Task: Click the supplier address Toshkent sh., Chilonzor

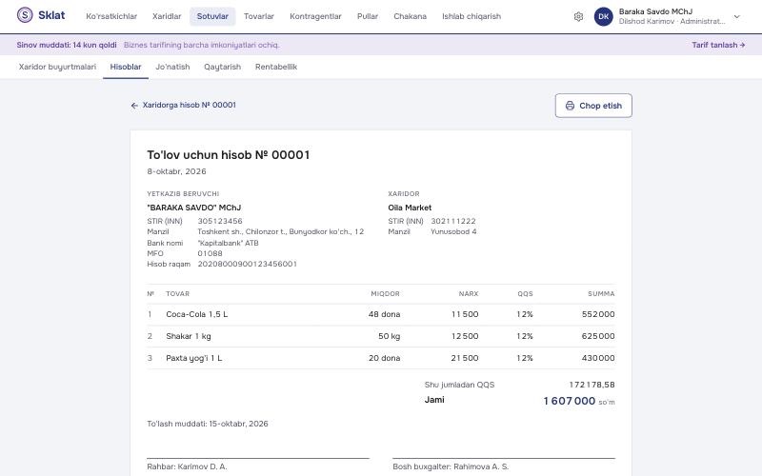Action: [280, 231]
